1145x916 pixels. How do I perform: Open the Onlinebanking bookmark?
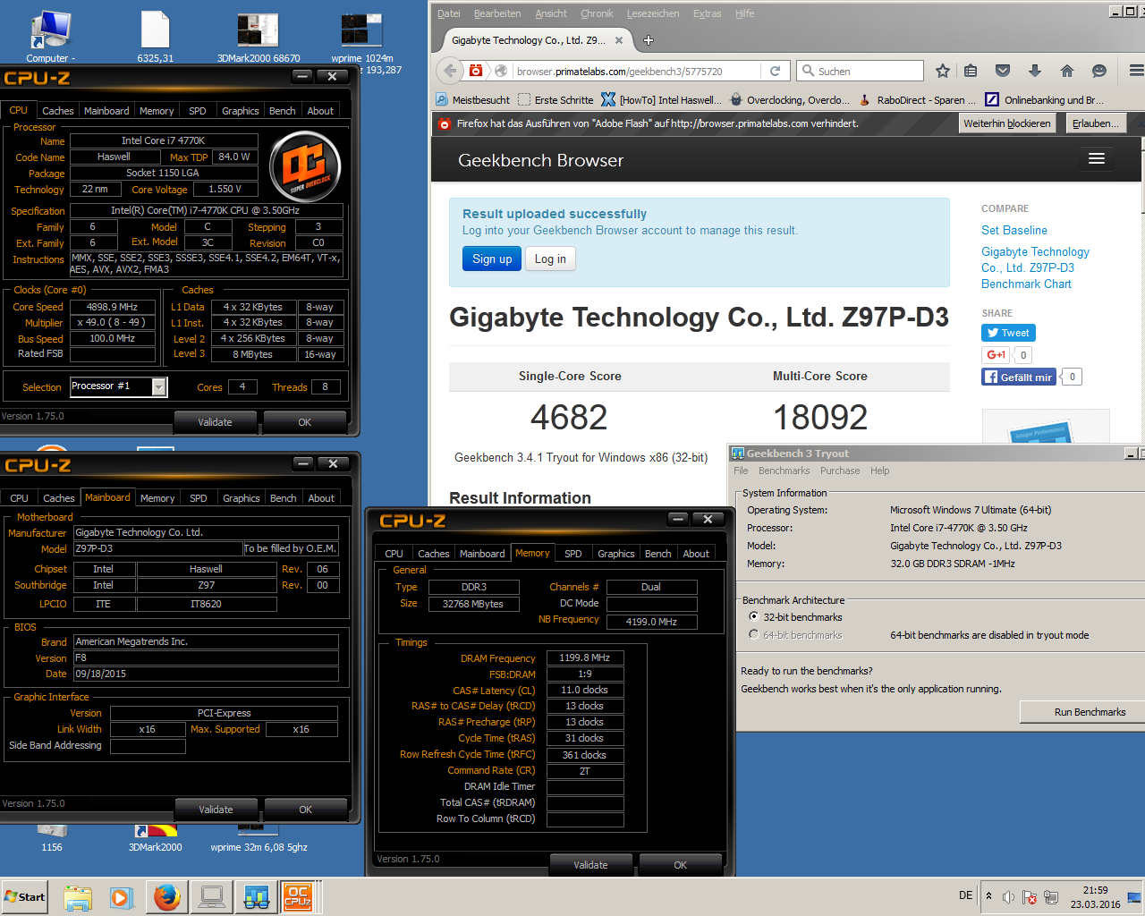[x=1044, y=99]
